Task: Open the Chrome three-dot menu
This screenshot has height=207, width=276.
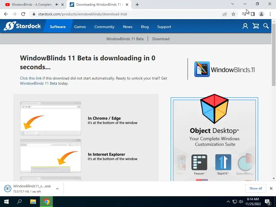Action: click(x=270, y=14)
